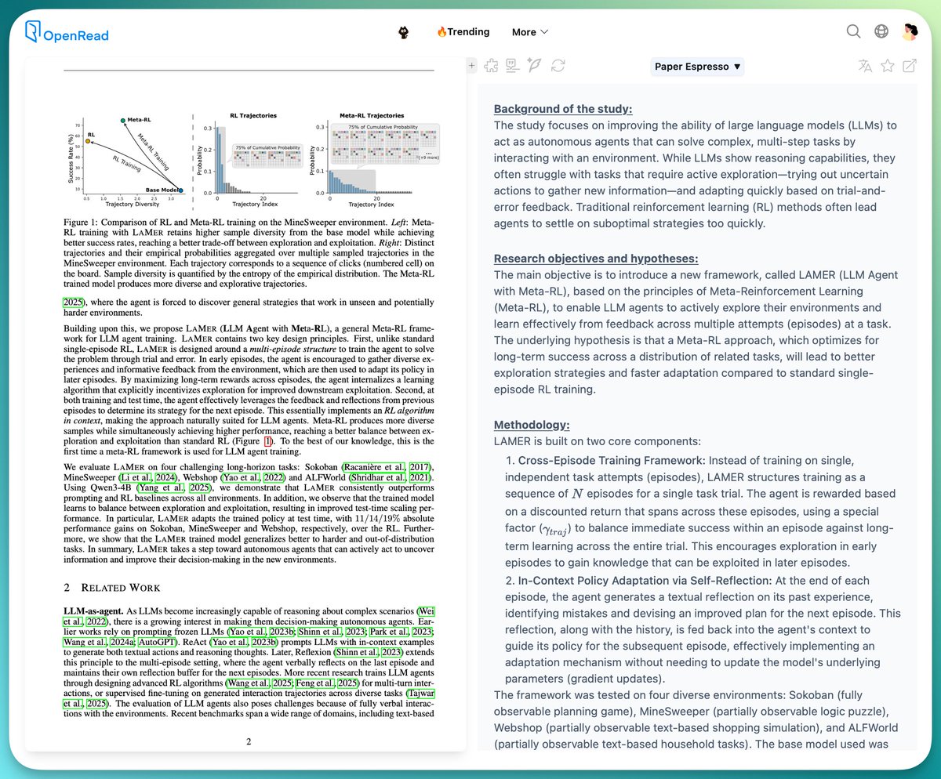This screenshot has height=779, width=941.
Task: Open the black cat mascot icon
Action: pyautogui.click(x=403, y=32)
